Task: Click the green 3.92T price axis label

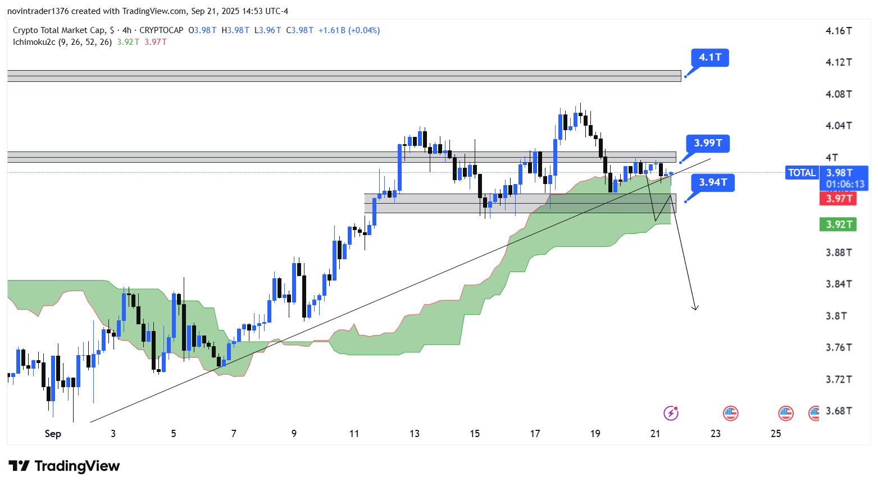Action: pos(838,224)
